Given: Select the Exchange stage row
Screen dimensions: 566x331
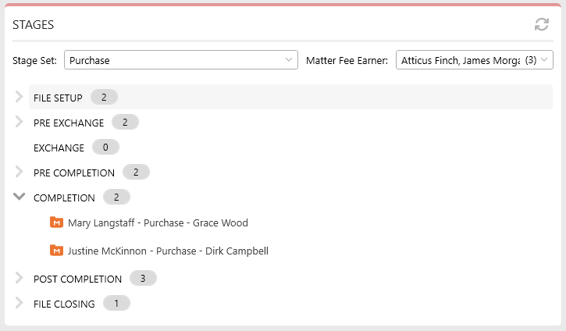Looking at the screenshot, I should pyautogui.click(x=290, y=148).
